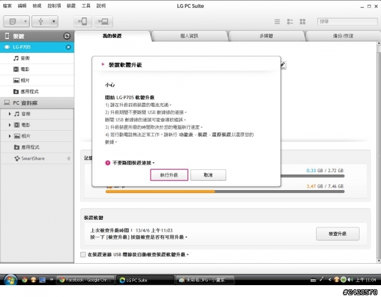This screenshot has width=381, height=297.
Task: Open SmartShare in the sidebar
Action: click(37, 159)
